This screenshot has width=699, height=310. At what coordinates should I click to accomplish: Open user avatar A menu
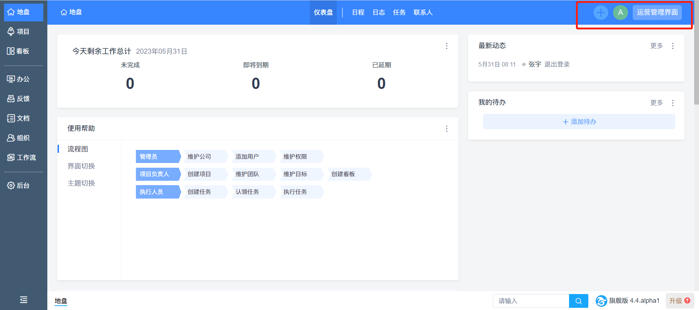coord(620,13)
